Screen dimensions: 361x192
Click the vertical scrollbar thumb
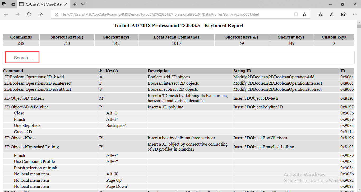[x=359, y=26]
